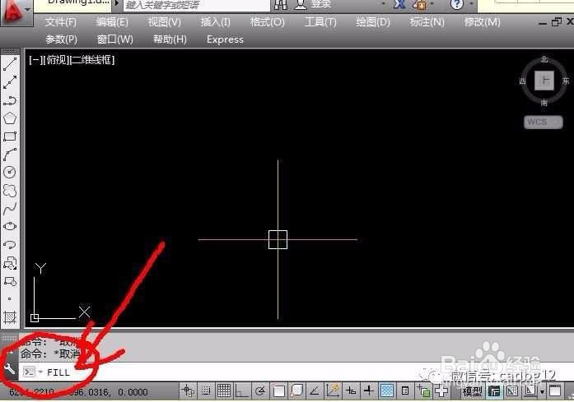Select the Arc tool
Screen dimensions: 574x402
(x=10, y=155)
